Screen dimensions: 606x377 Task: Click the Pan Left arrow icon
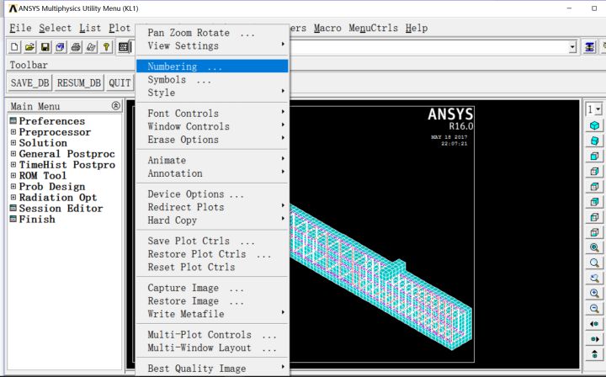coord(594,324)
